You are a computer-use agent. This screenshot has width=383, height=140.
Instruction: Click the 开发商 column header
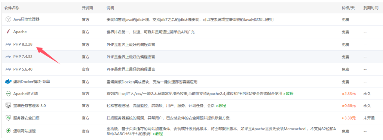87,8
